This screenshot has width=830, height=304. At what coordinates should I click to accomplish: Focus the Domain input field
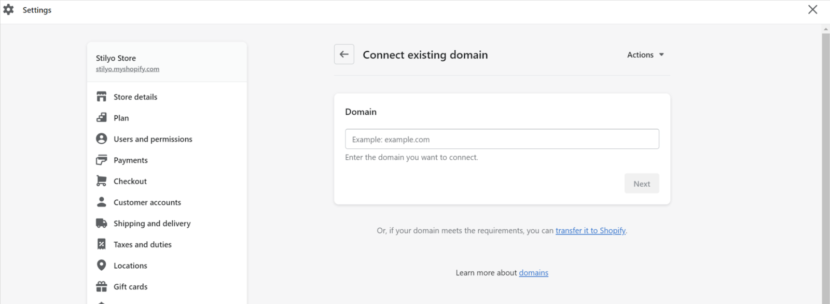(502, 139)
